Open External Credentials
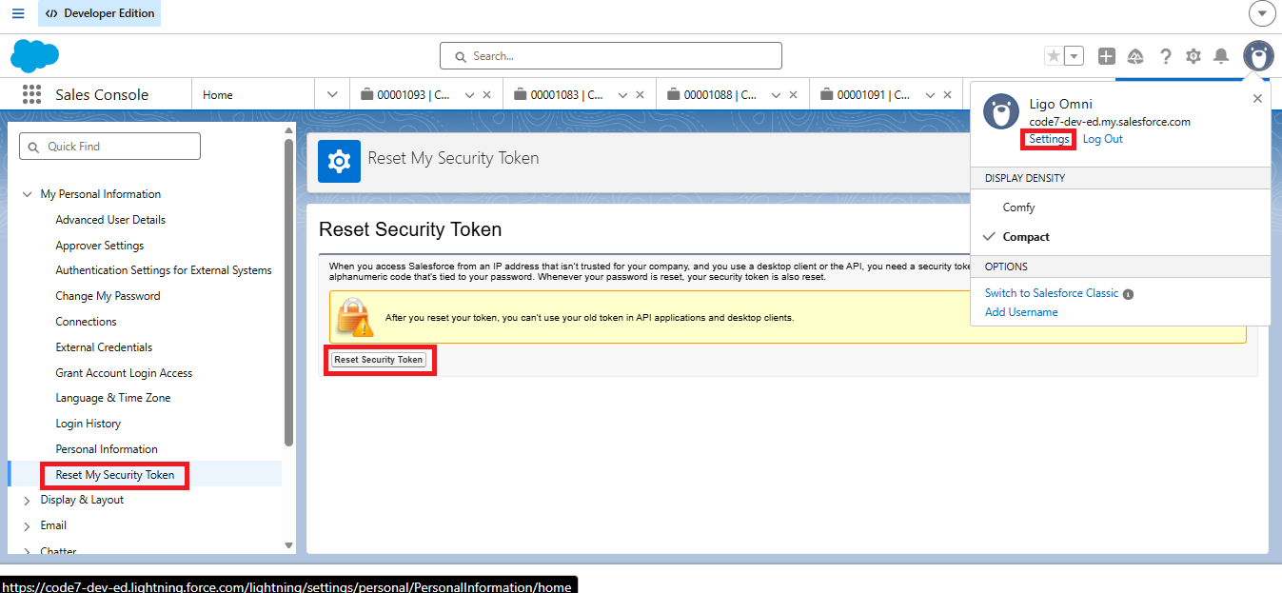Viewport: 1282px width, 593px height. click(104, 347)
